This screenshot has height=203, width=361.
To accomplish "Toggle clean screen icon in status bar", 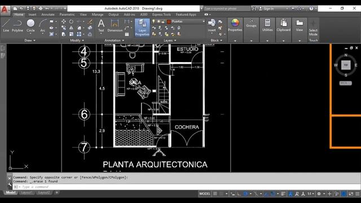I will tap(351, 194).
